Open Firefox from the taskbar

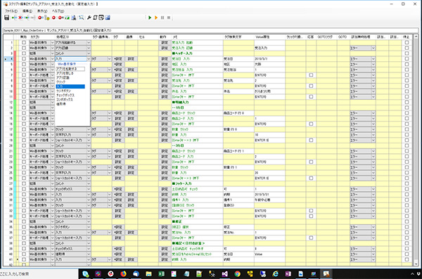[x=123, y=274]
